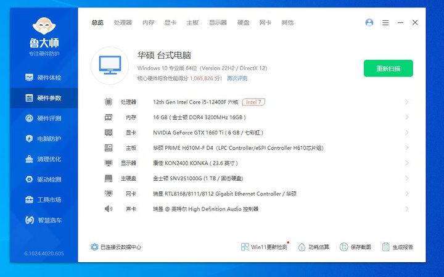
Task: Expand the 处理器 row chevron
Action: coord(407,102)
